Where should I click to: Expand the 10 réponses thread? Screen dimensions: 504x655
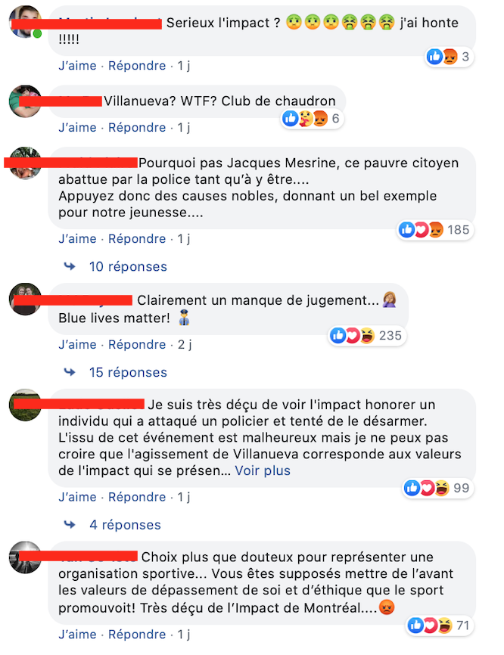pyautogui.click(x=128, y=266)
